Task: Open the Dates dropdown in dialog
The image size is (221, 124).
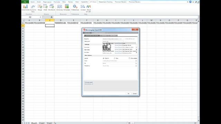Action: [136, 61]
